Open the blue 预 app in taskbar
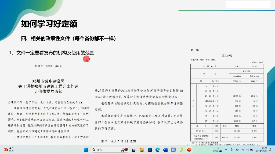The width and height of the screenshot is (275, 154). [173, 150]
